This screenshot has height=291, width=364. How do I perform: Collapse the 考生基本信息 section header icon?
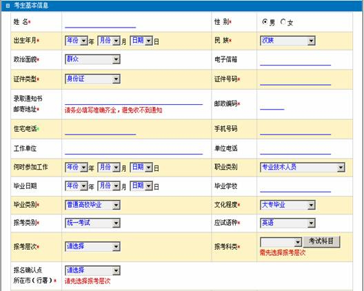point(8,6)
